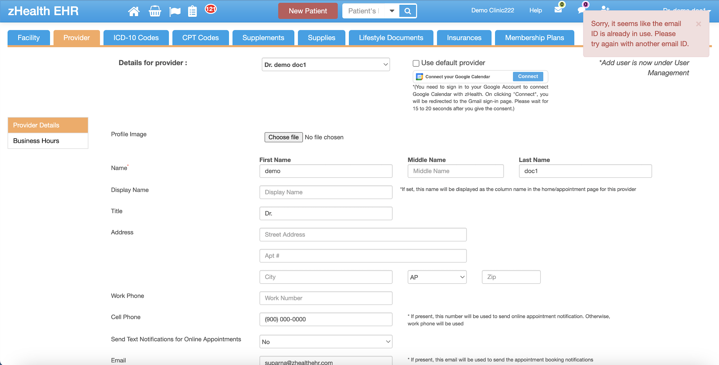View the 121 notifications badge
The height and width of the screenshot is (365, 719).
[x=211, y=9]
